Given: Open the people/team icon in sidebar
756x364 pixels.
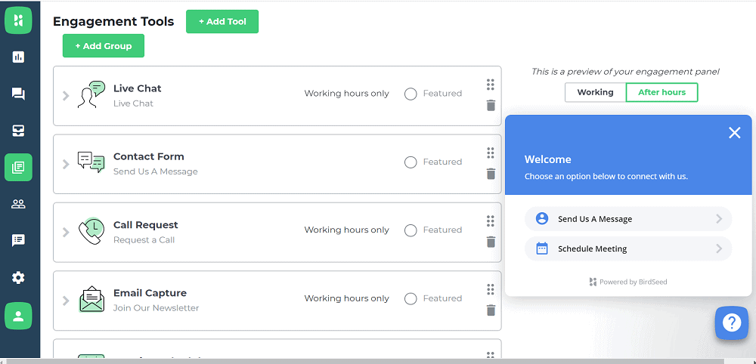Looking at the screenshot, I should (x=18, y=204).
